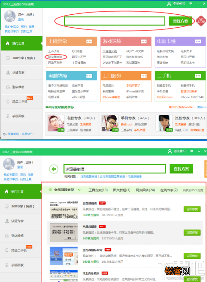The width and height of the screenshot is (207, 282).
Task: Open 手机专家 expert photo
Action: tap(110, 123)
